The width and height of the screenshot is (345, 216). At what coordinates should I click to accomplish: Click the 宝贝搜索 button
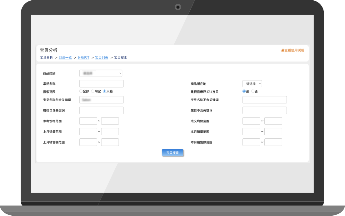[x=172, y=153]
